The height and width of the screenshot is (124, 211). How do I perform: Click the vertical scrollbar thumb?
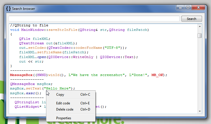coord(200,36)
